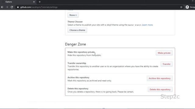
Task: Click the Danger Zone heading
Action: tap(75, 44)
